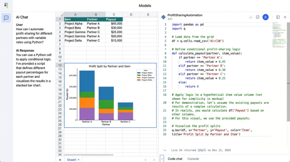Click the Project Alpha legend swatch
The height and width of the screenshot is (162, 290).
coord(139,73)
